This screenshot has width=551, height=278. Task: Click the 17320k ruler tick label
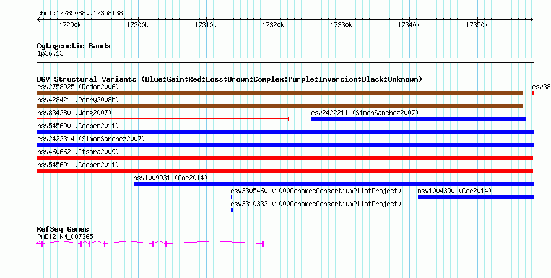pos(274,25)
